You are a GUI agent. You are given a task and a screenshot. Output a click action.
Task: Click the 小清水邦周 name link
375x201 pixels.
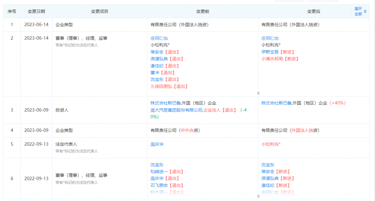tap(272, 59)
